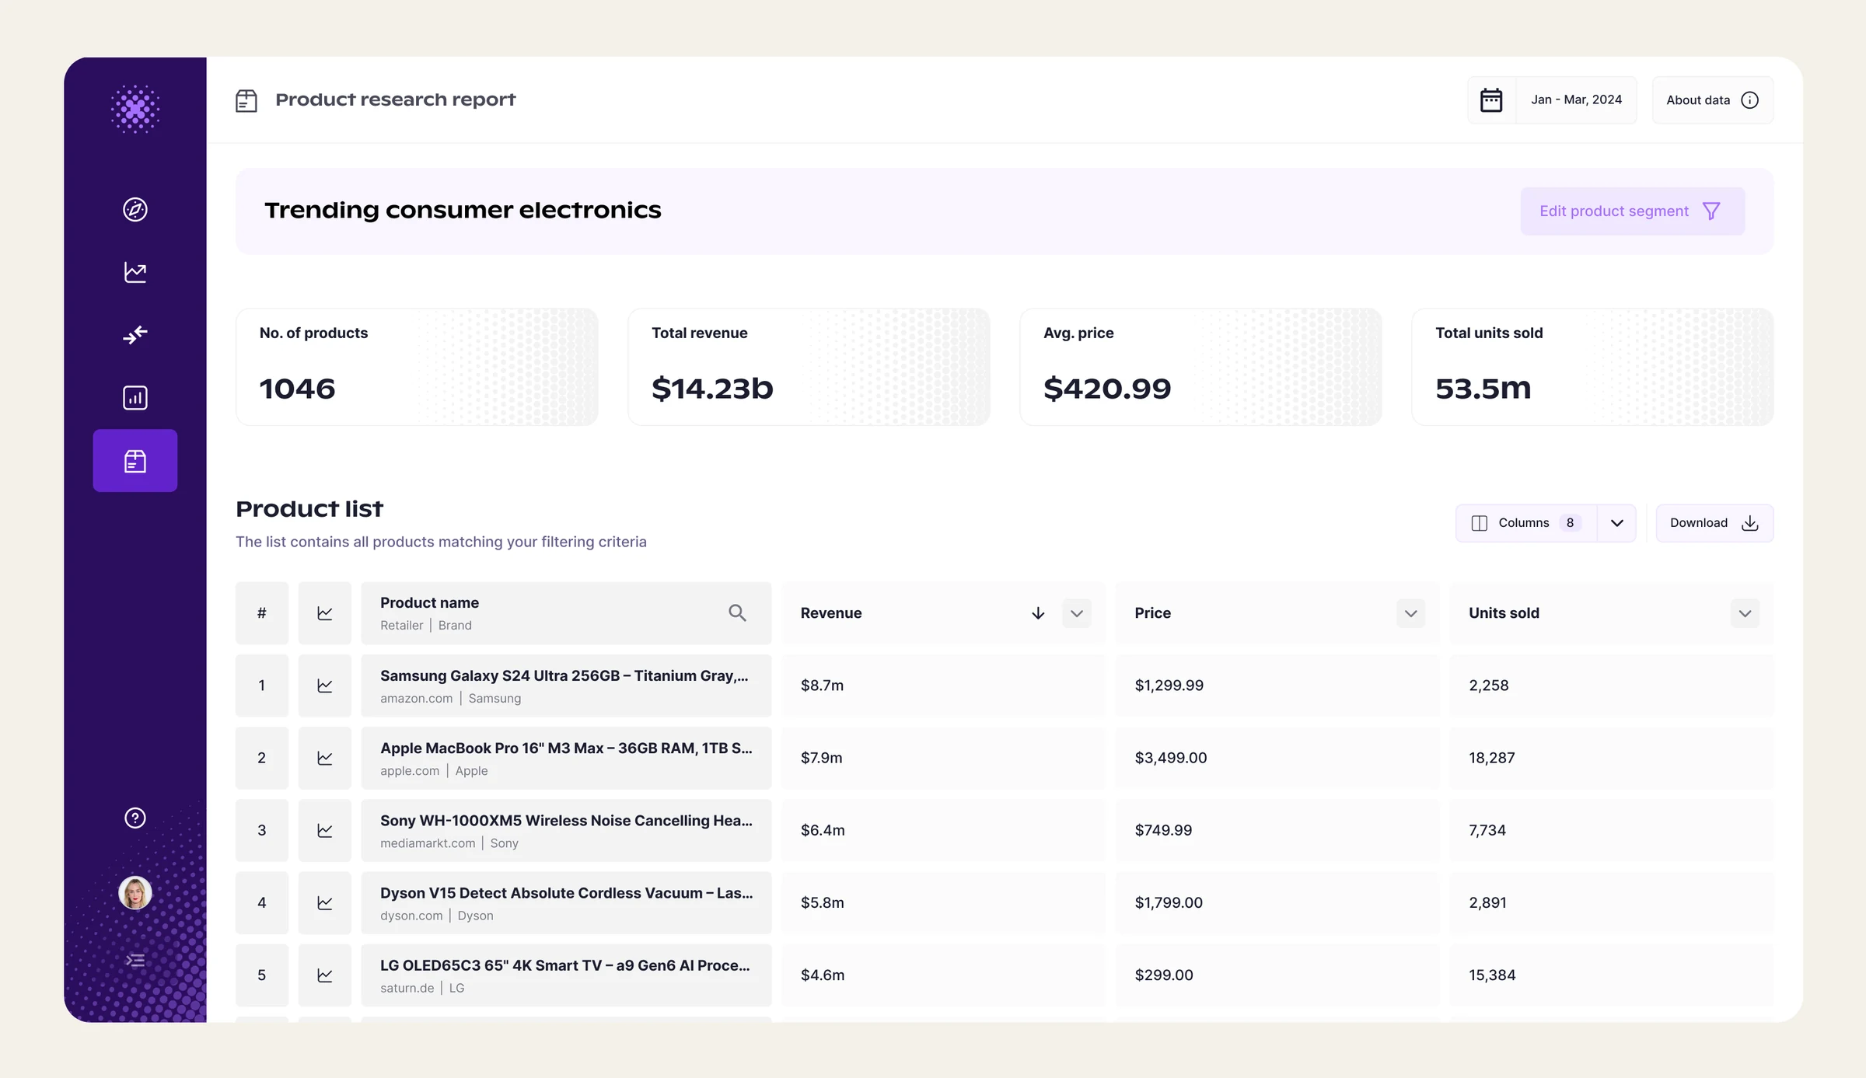Expand the sidebar with the menu icon
The height and width of the screenshot is (1078, 1866).
(x=135, y=961)
